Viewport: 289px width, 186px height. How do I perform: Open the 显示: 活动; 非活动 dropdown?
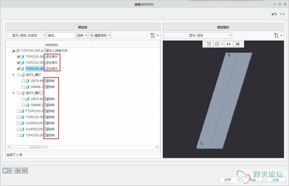pos(26,36)
